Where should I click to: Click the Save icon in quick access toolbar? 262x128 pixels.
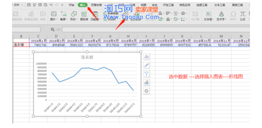[29, 5]
